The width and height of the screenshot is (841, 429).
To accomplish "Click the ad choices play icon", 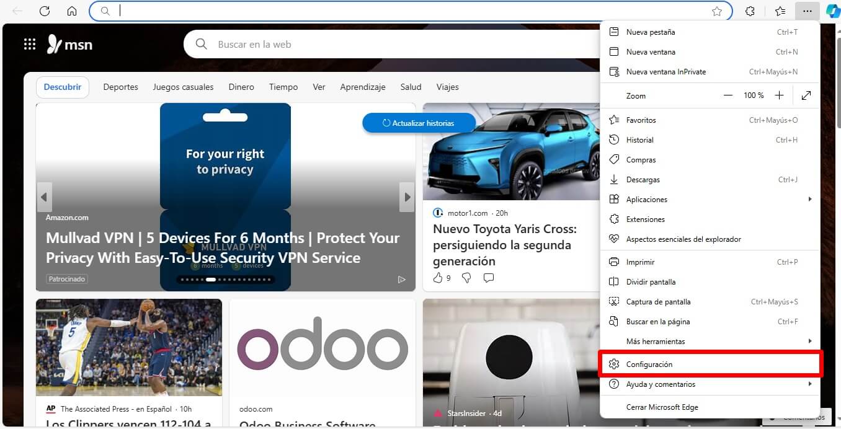I will click(x=401, y=280).
